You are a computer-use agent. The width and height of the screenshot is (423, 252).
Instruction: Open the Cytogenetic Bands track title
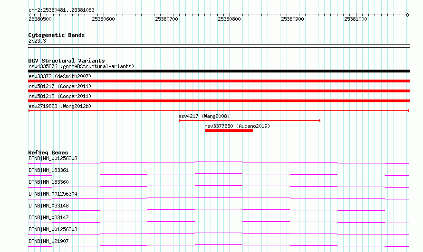coord(57,35)
